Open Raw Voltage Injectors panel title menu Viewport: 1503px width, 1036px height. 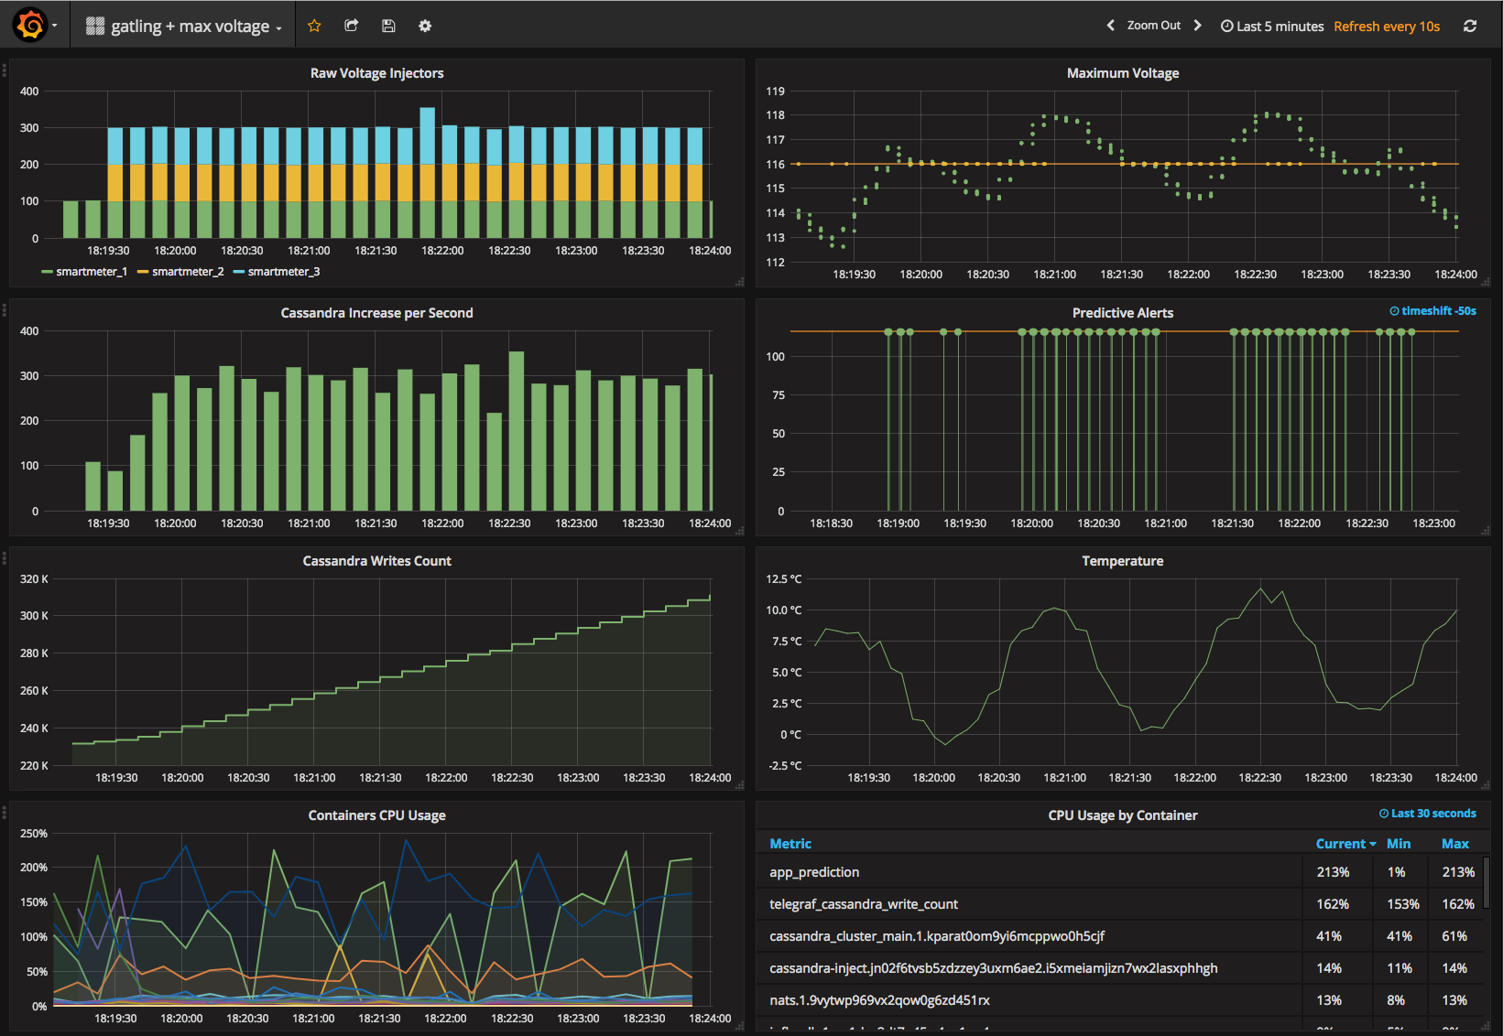pyautogui.click(x=376, y=73)
